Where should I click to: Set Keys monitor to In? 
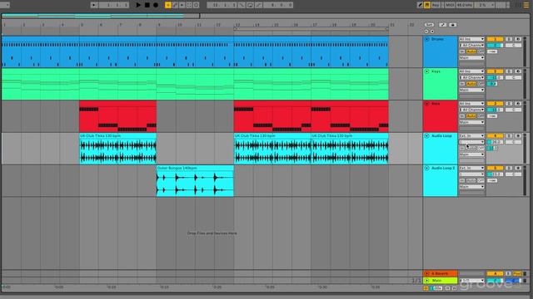(462, 84)
